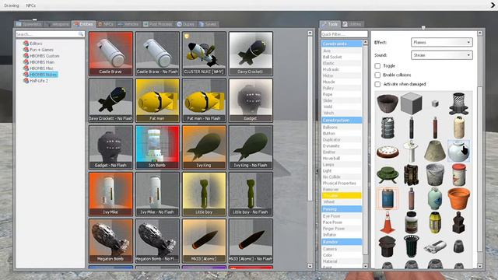Choose the large gray cube model
Viewport: 498px width, 280px height.
coord(412,103)
